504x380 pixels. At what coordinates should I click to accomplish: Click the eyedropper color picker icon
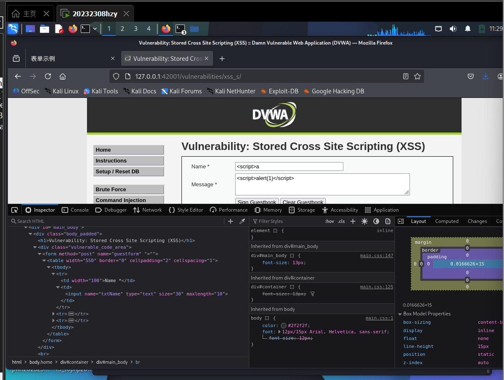tap(242, 221)
